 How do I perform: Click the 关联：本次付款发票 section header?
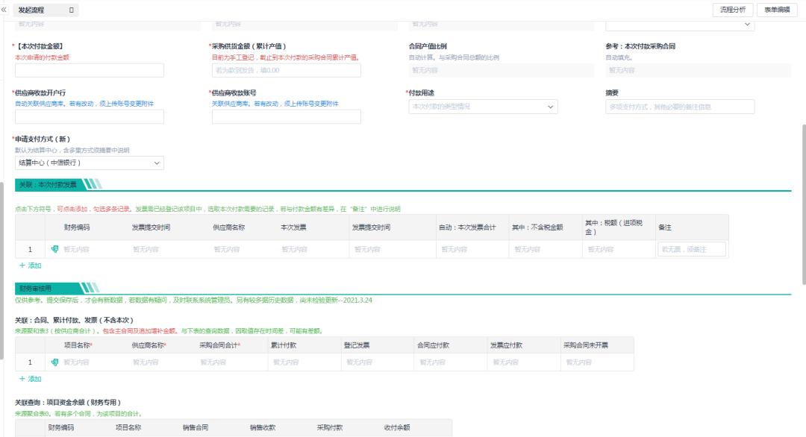[48, 184]
